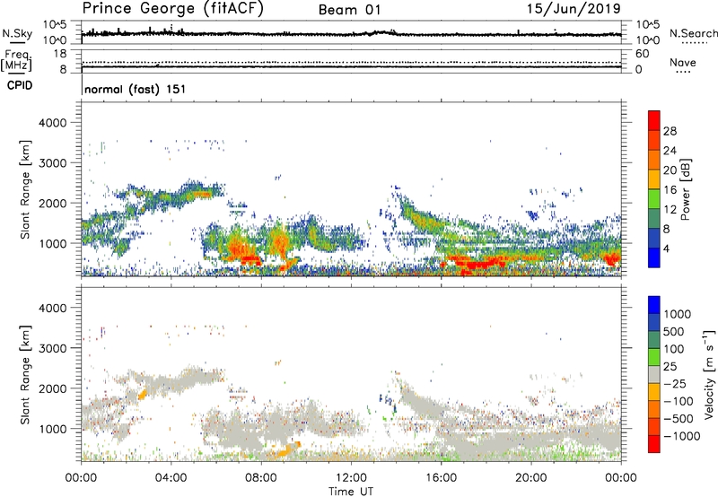Click the '4000' tick on power panel

pos(52,123)
